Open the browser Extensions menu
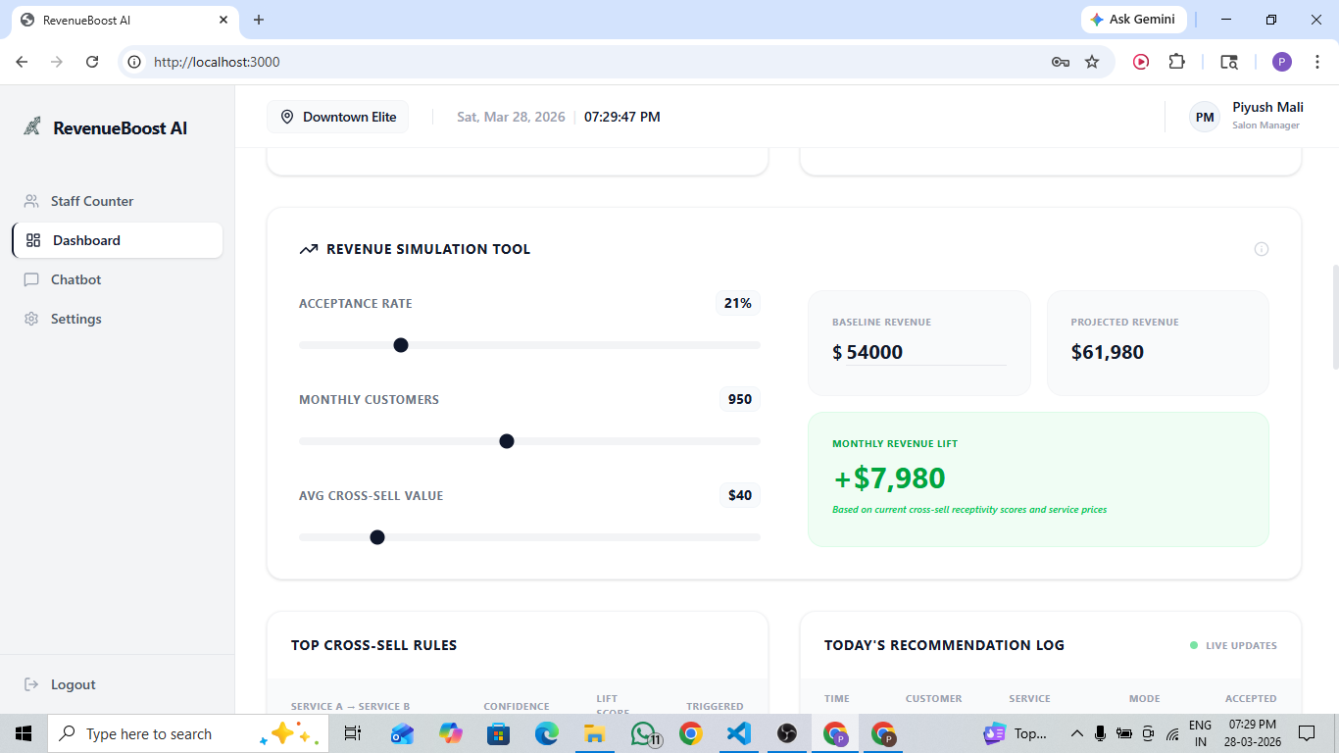1339x753 pixels. click(x=1176, y=62)
